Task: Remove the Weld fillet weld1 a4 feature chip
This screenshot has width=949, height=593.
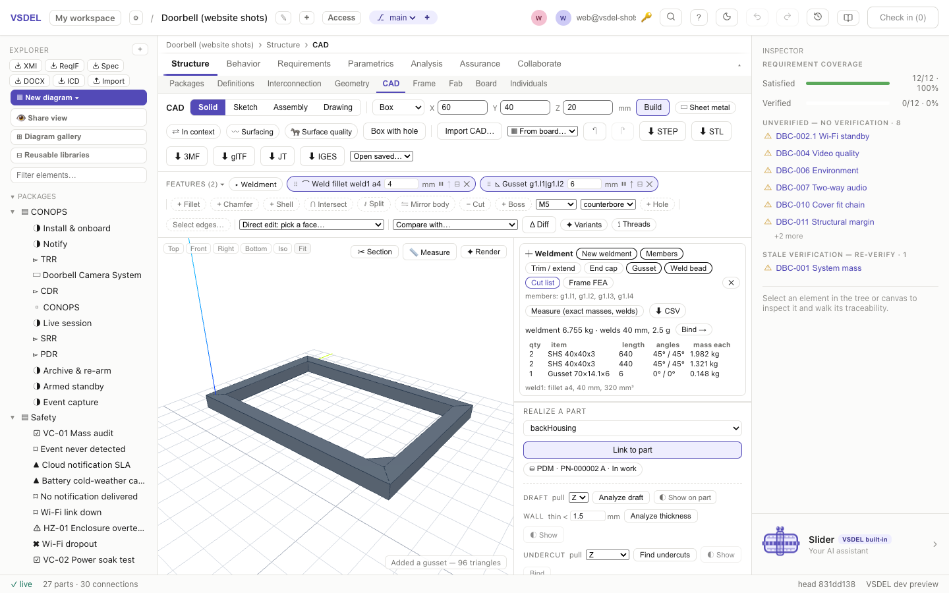Action: (467, 184)
